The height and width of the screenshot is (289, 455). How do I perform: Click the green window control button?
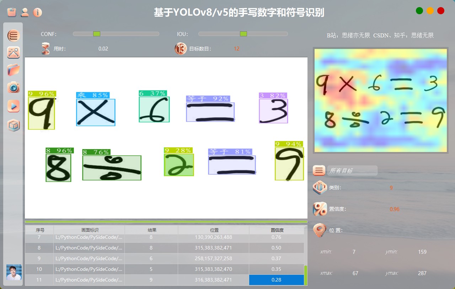pos(419,11)
